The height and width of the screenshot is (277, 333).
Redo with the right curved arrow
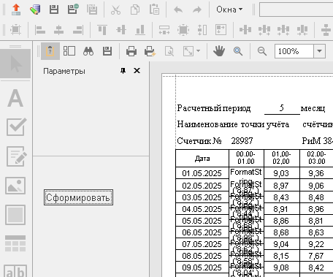point(197,10)
